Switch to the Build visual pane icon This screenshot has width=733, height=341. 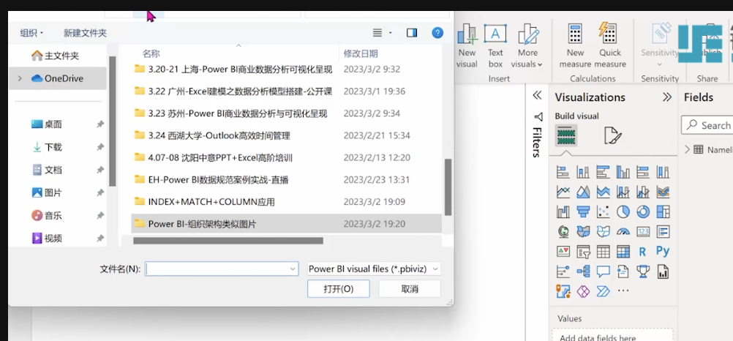[x=566, y=135]
